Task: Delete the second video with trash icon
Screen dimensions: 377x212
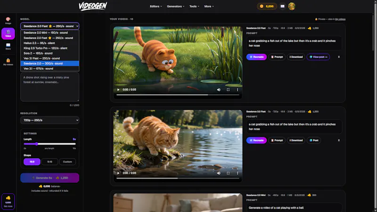Action: click(339, 140)
